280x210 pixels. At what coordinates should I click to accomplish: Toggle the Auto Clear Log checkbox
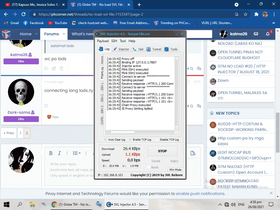point(105,140)
